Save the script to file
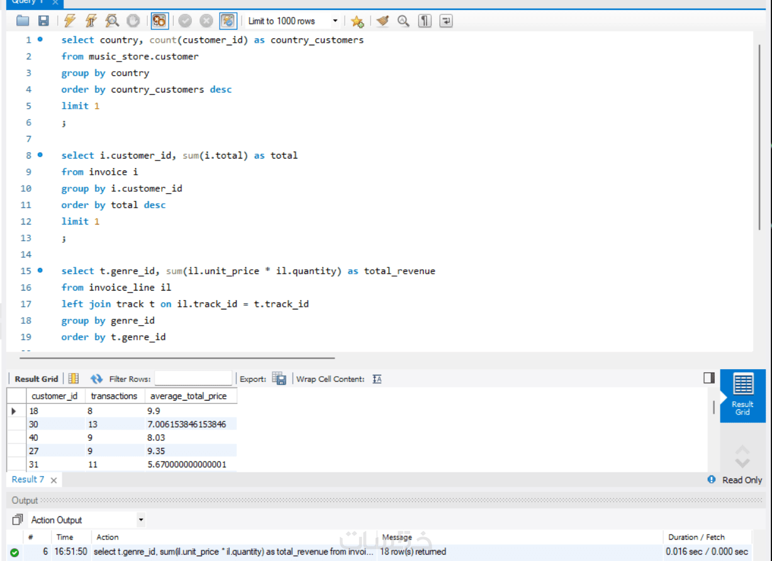Screen dimensions: 772x561 [x=43, y=21]
